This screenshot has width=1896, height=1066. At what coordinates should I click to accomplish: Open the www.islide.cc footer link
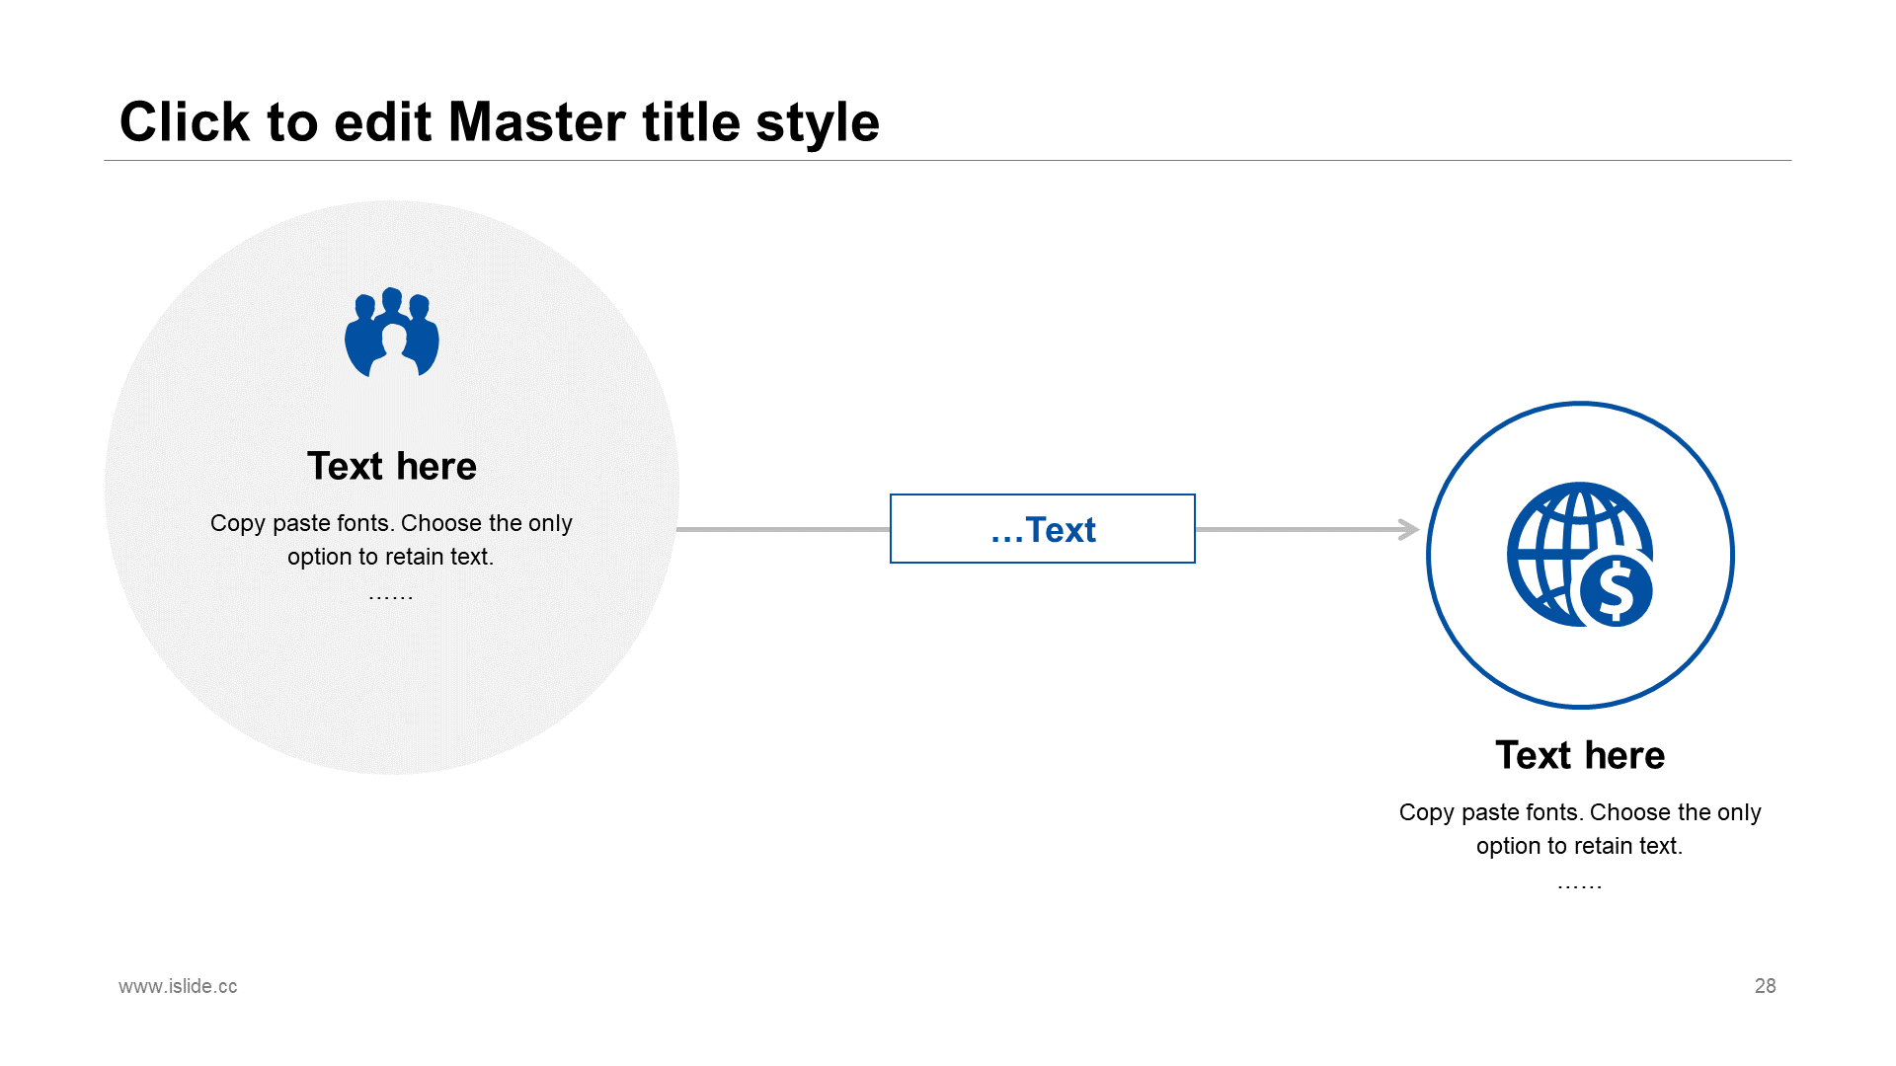[178, 986]
